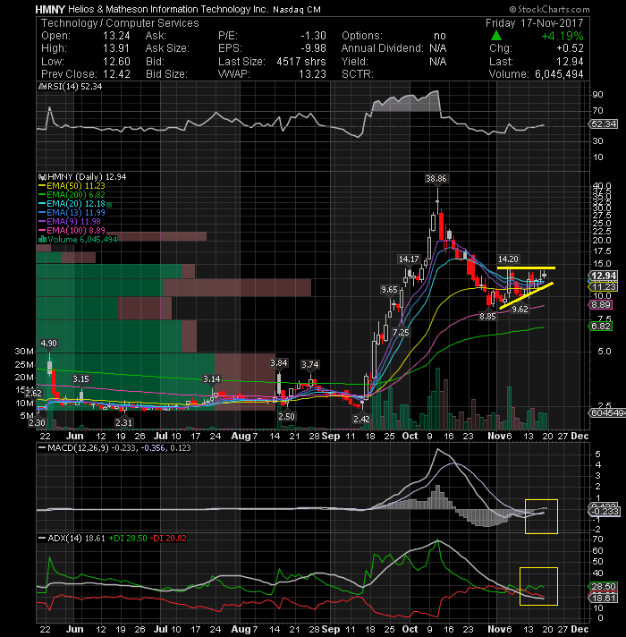
Task: Click the P/E value -1.30
Action: [313, 36]
